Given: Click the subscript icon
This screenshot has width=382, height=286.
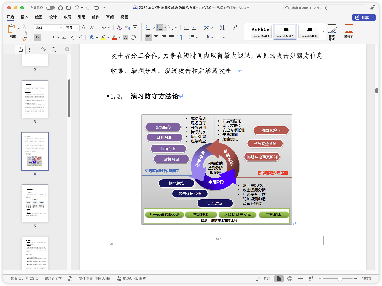Looking at the screenshot, I should (72, 37).
